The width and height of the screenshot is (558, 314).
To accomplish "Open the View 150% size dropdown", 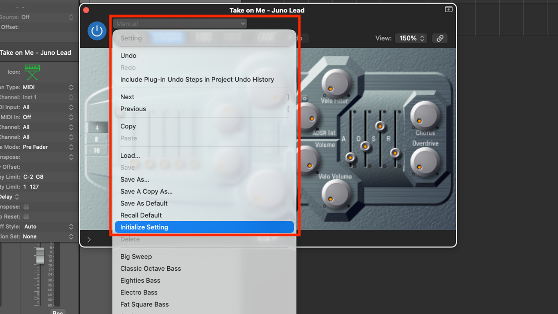I will [411, 38].
